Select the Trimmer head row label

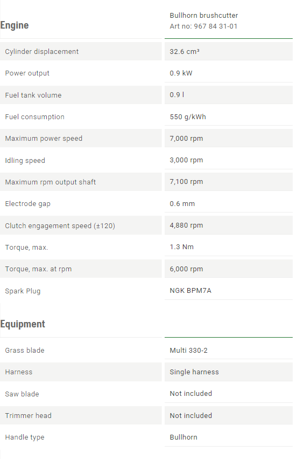point(28,416)
